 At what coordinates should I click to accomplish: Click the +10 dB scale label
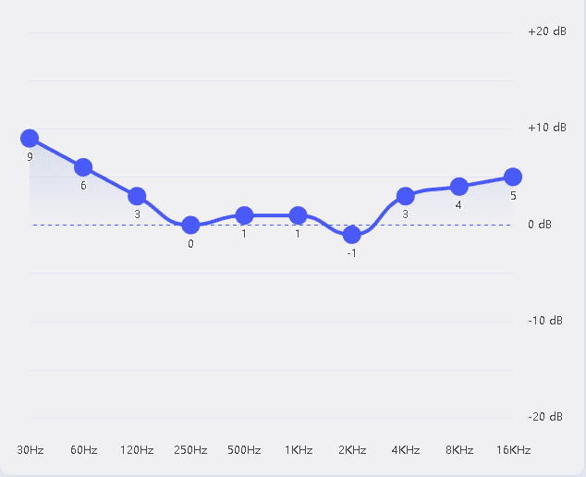546,128
